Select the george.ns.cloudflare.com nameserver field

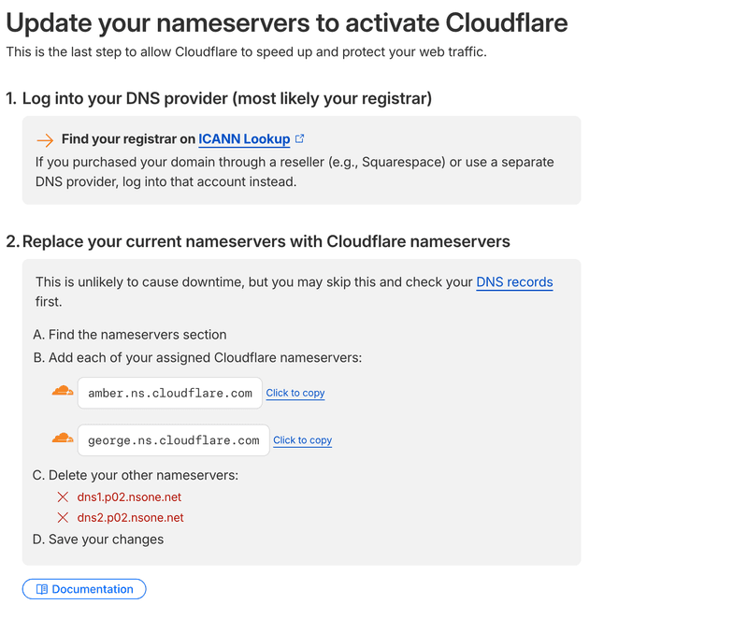click(174, 440)
